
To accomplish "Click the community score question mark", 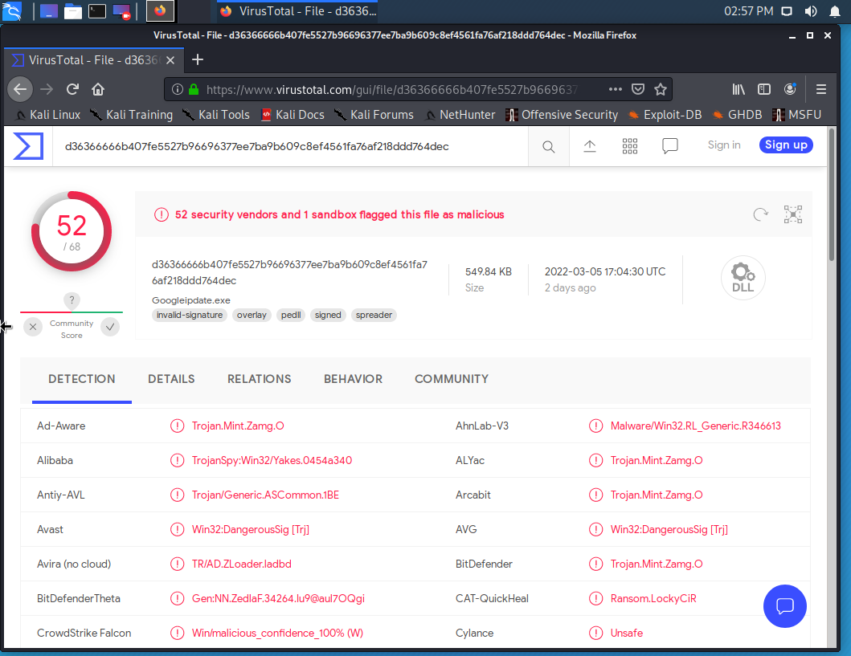I will pyautogui.click(x=72, y=299).
